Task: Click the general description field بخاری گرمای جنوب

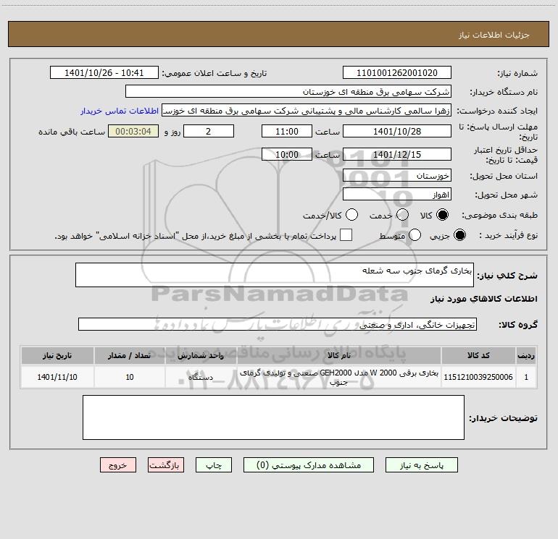Action: [x=275, y=275]
